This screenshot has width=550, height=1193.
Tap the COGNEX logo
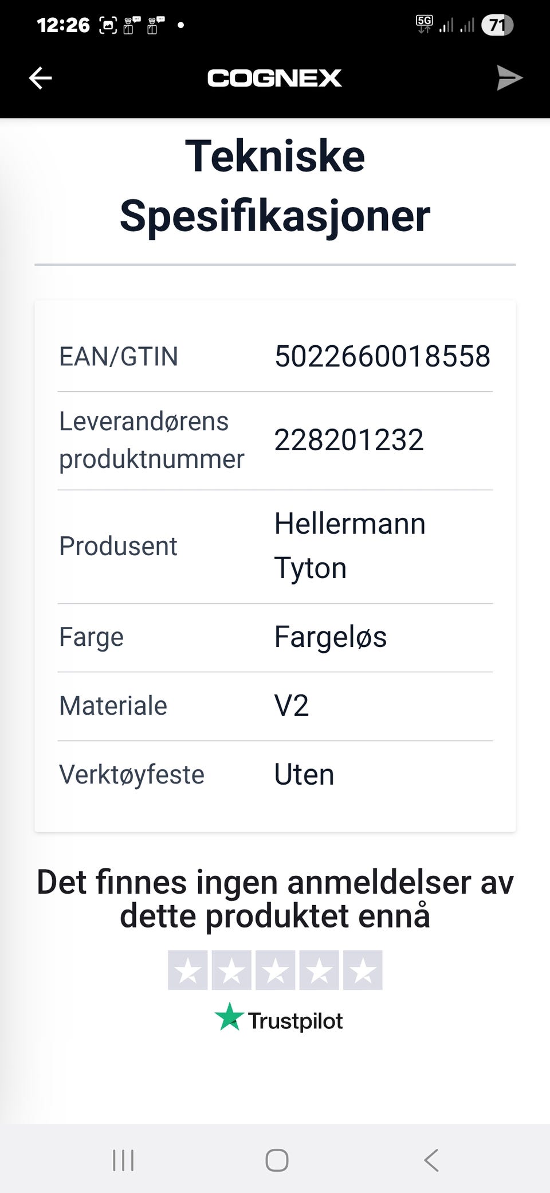coord(274,78)
